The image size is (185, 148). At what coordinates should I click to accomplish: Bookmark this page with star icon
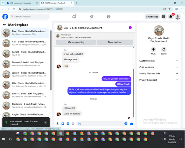click(x=169, y=9)
